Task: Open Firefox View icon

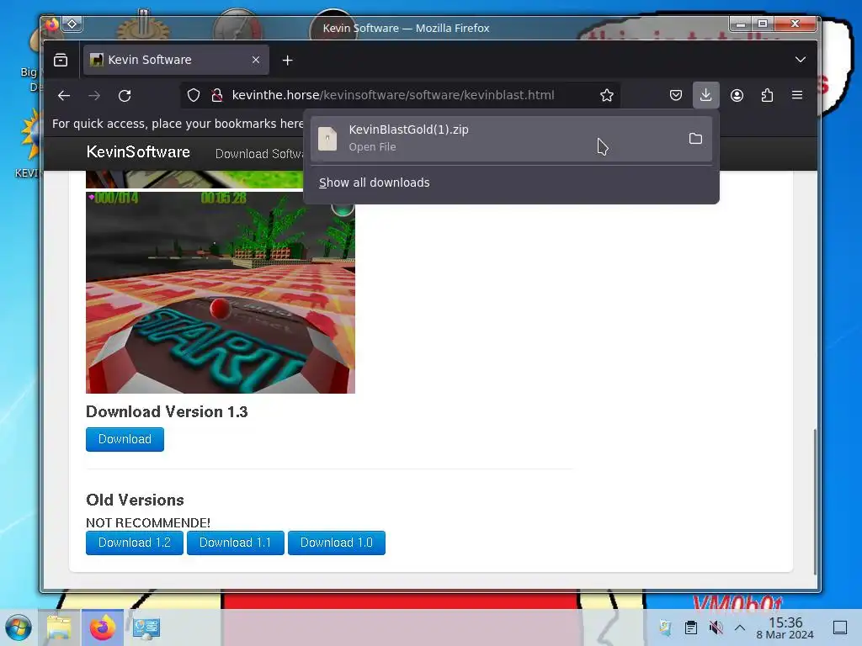Action: 61,60
